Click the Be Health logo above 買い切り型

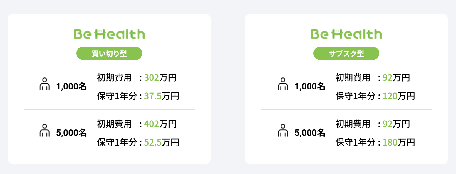pos(109,34)
